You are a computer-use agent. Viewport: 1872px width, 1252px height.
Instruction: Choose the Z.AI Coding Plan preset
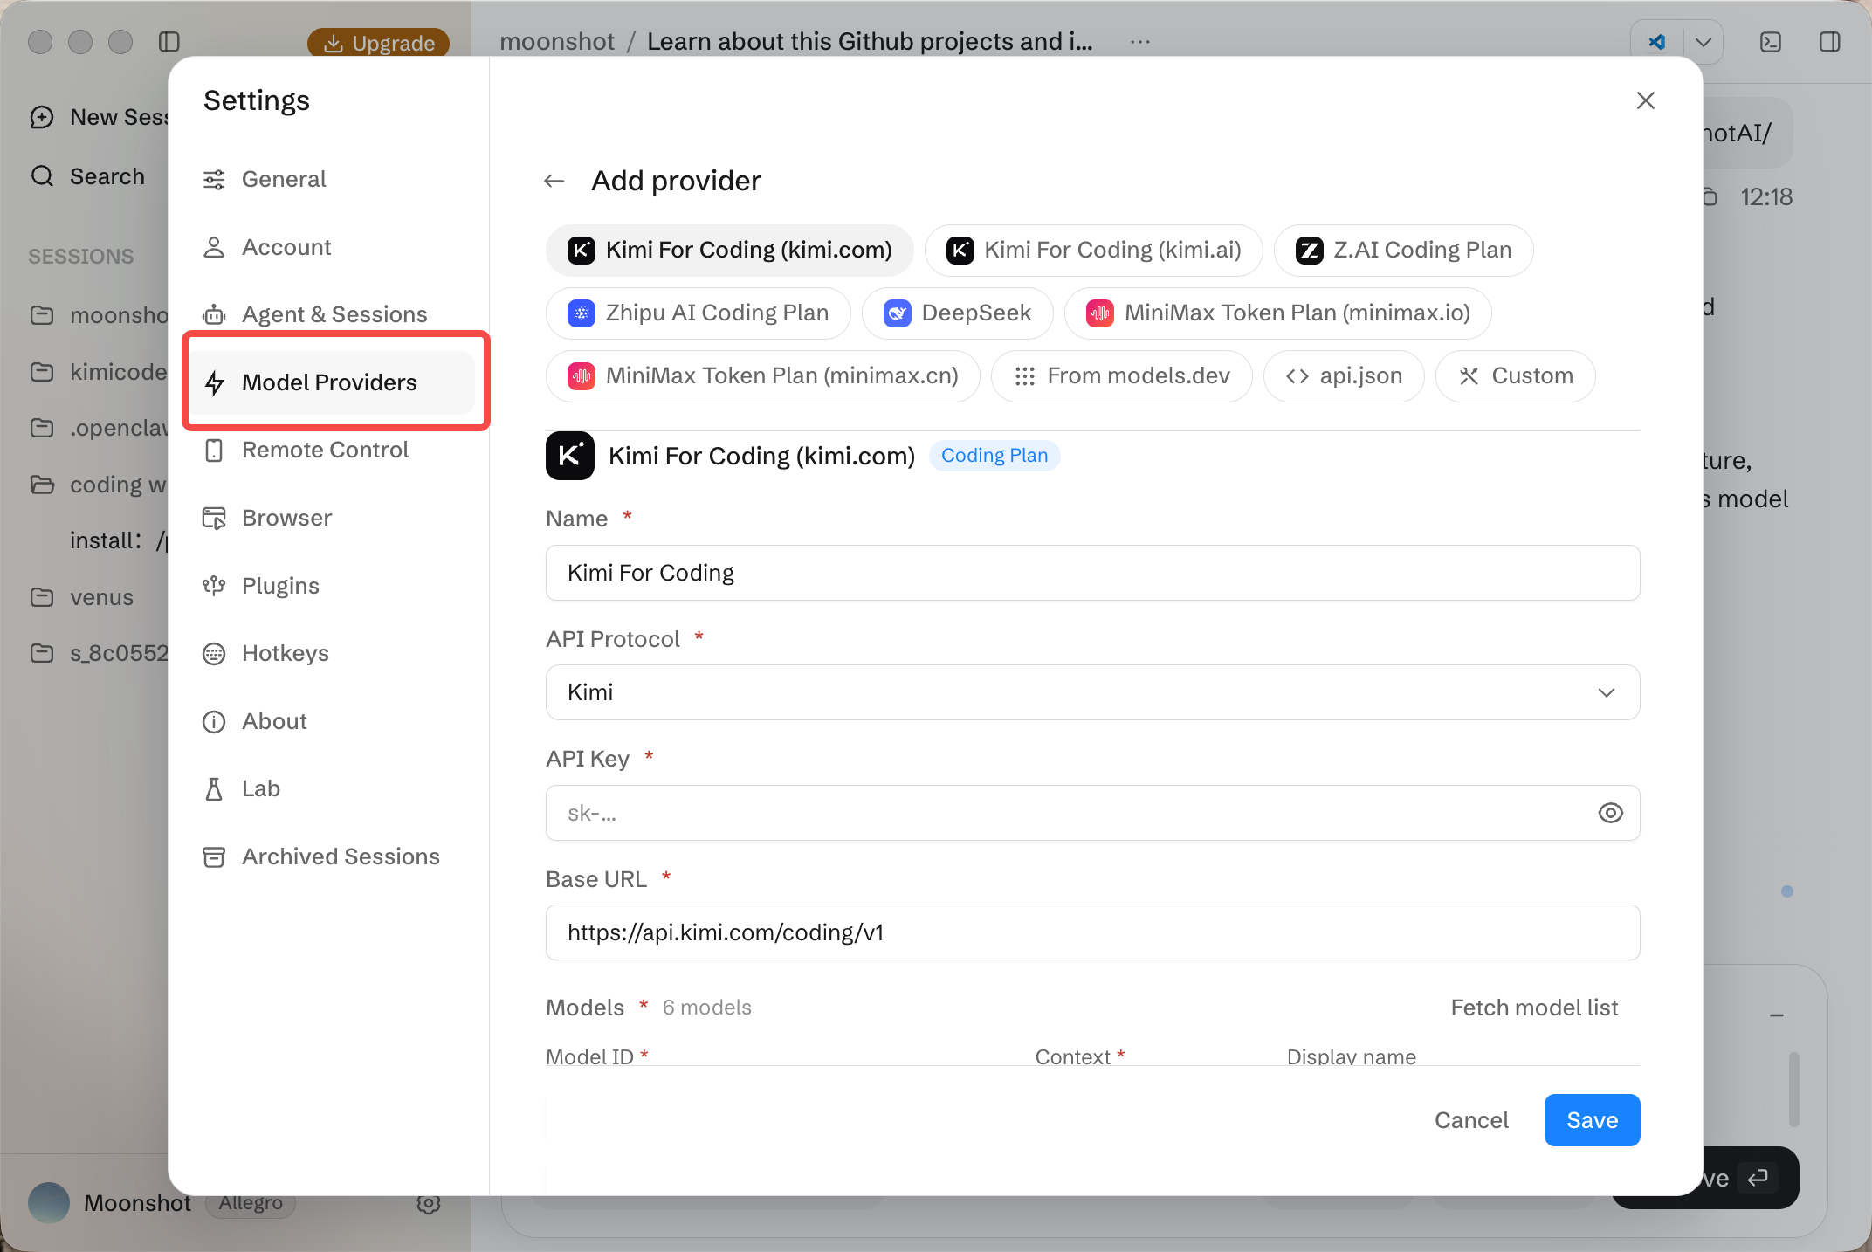(x=1403, y=251)
